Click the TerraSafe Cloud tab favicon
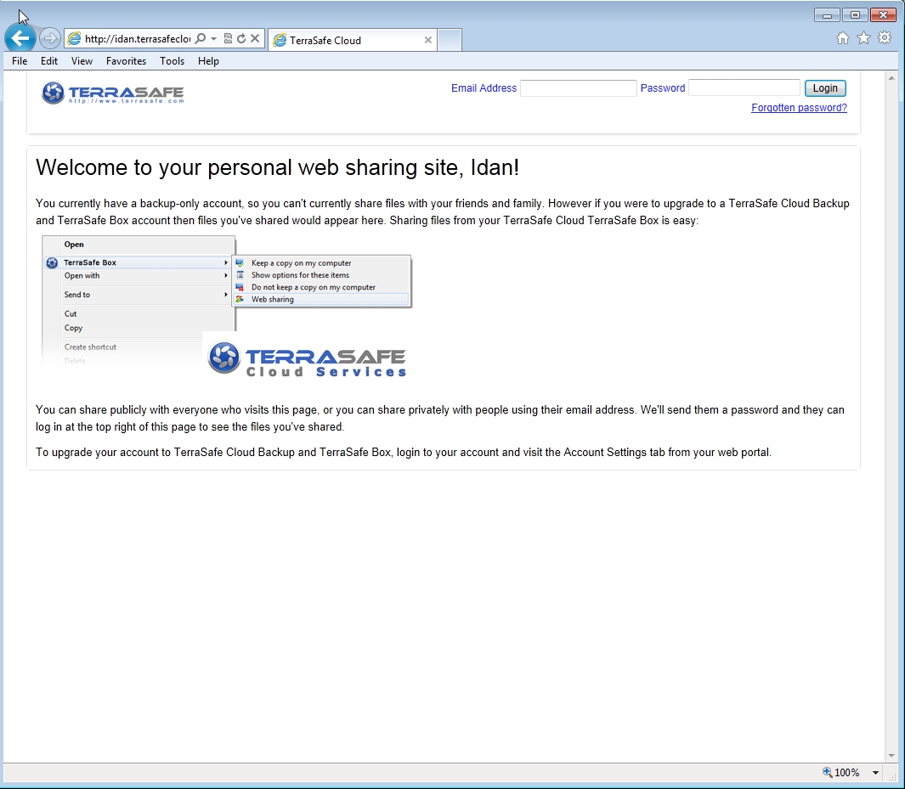 click(x=280, y=40)
